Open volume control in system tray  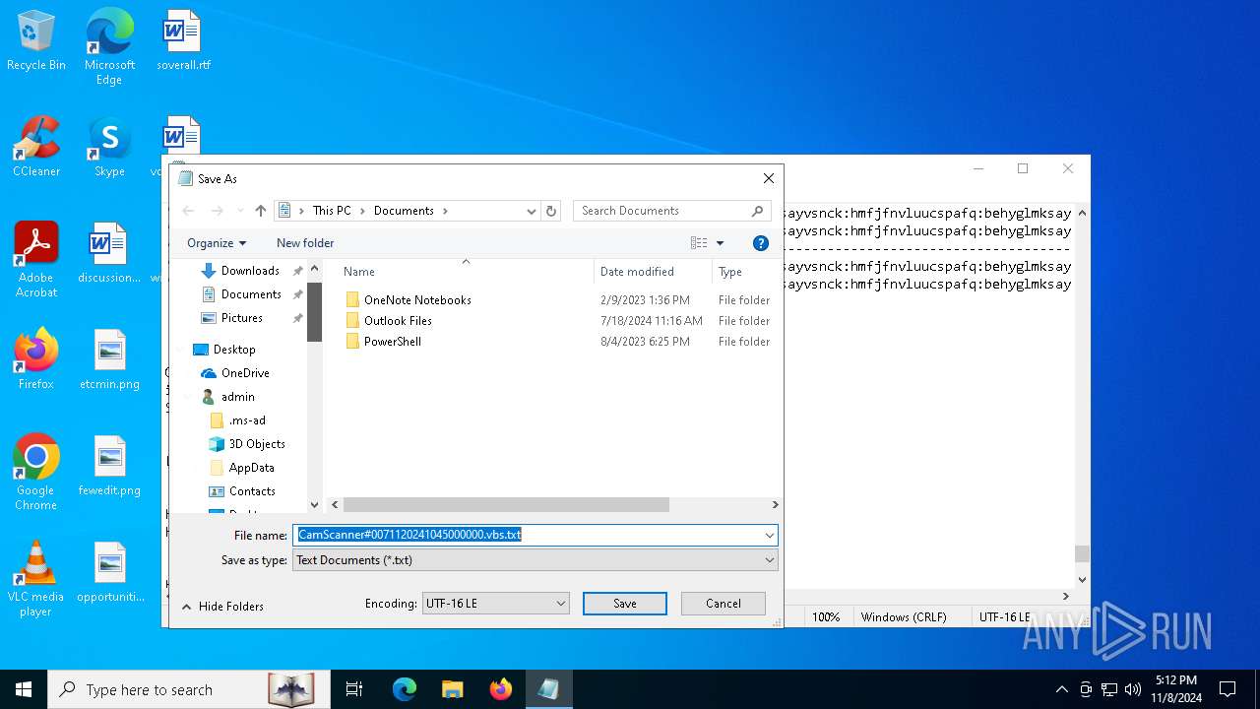1133,689
